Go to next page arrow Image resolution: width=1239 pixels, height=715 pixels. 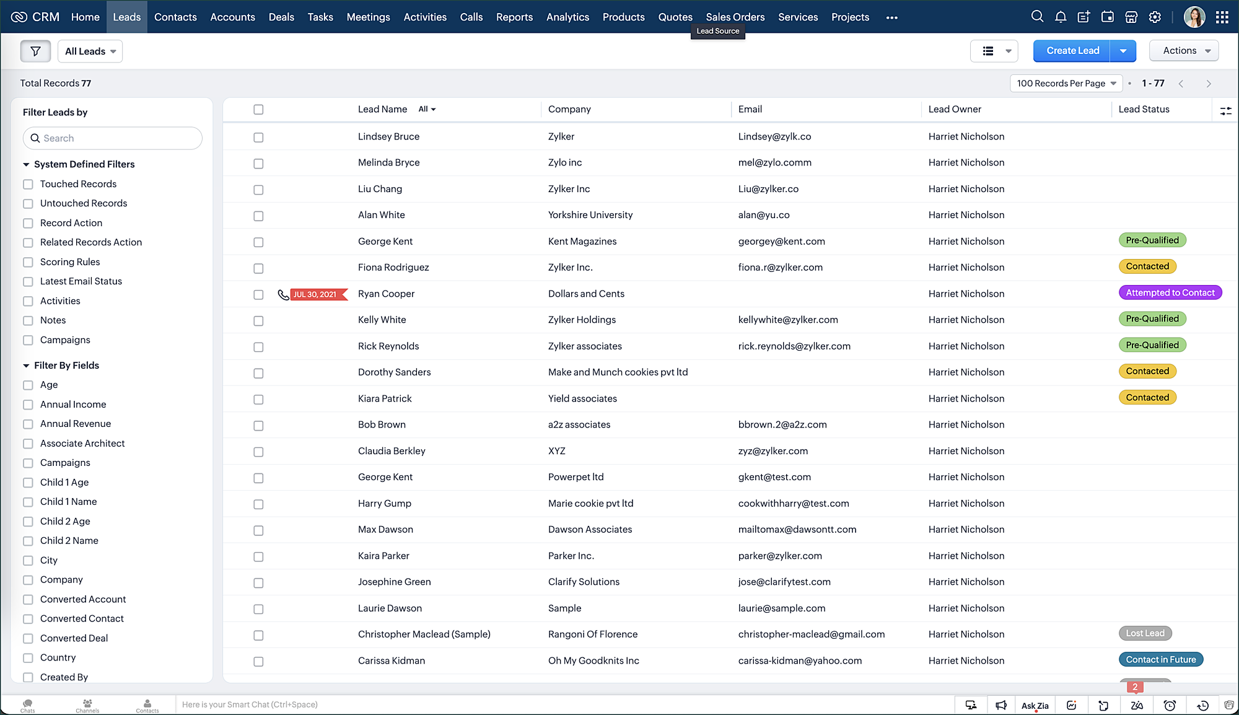pyautogui.click(x=1208, y=84)
